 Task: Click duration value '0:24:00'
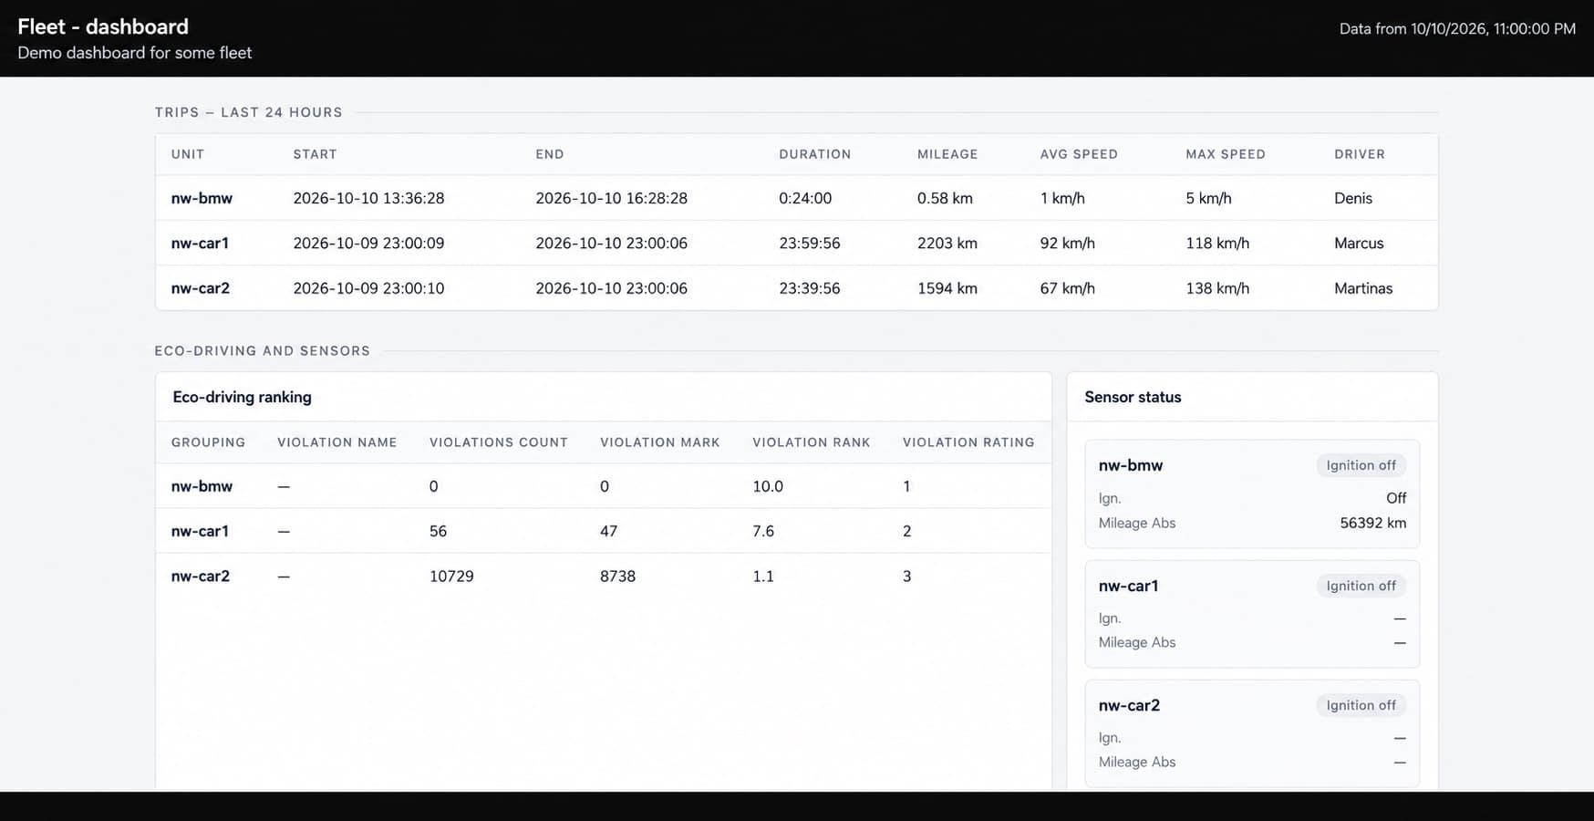tap(805, 198)
